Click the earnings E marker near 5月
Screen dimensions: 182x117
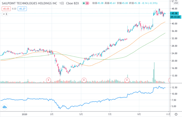pyautogui.click(x=84, y=80)
